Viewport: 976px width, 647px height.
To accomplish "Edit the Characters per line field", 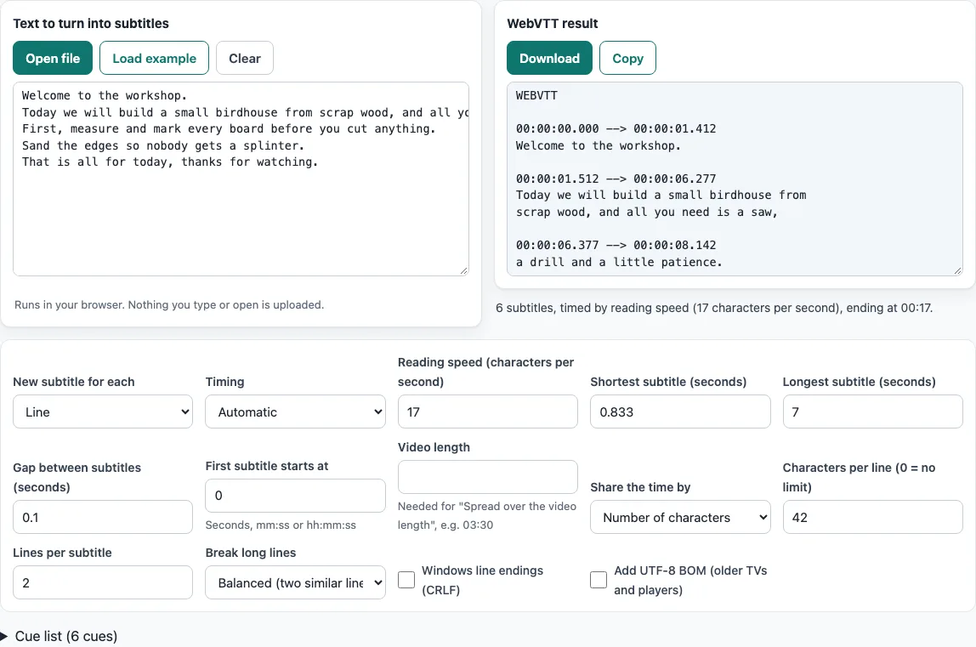I will coord(872,517).
